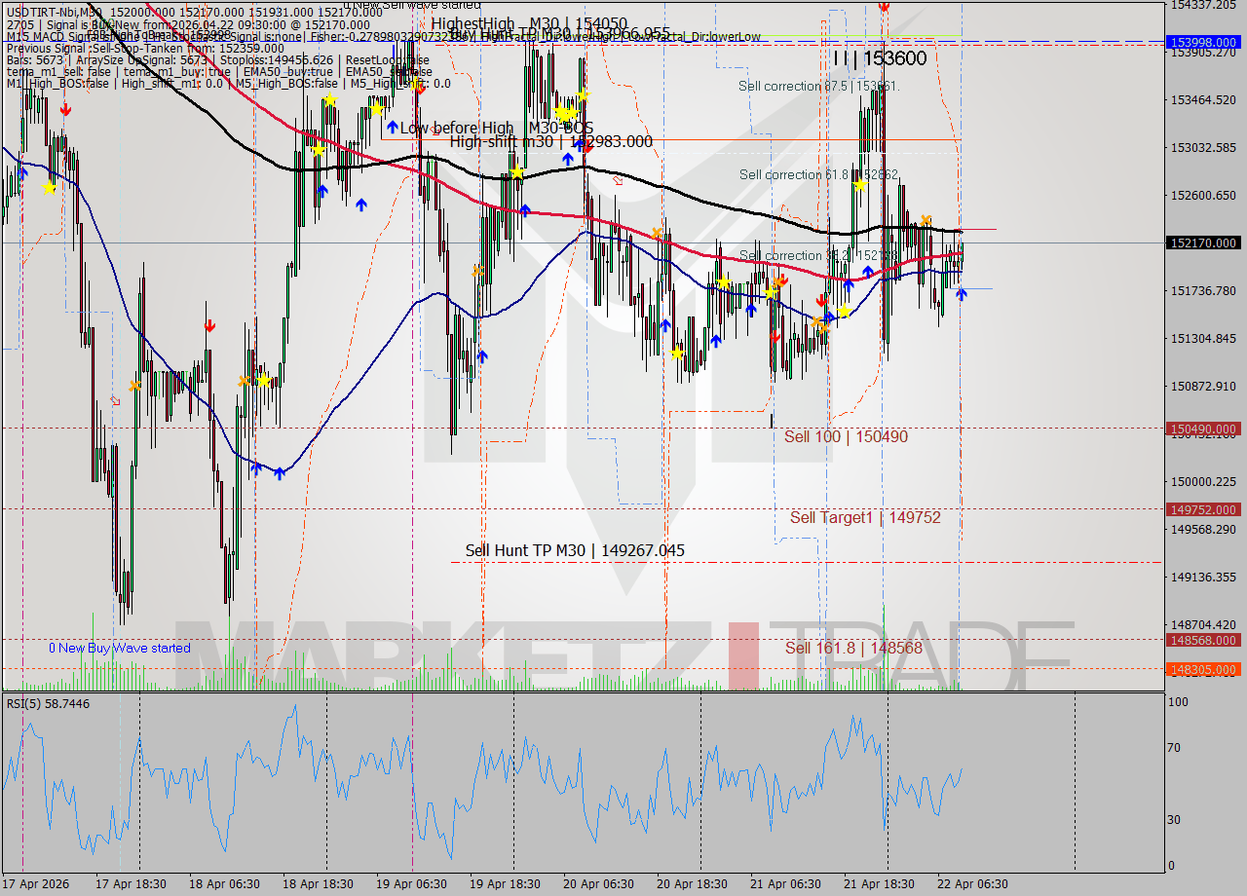Click the orange X marker on the black moving average
1247x896 pixels.
[x=926, y=220]
